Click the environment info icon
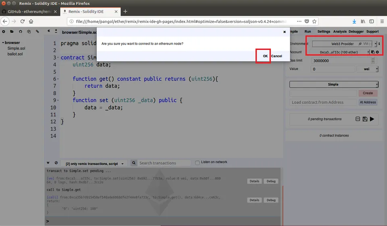 379,44
